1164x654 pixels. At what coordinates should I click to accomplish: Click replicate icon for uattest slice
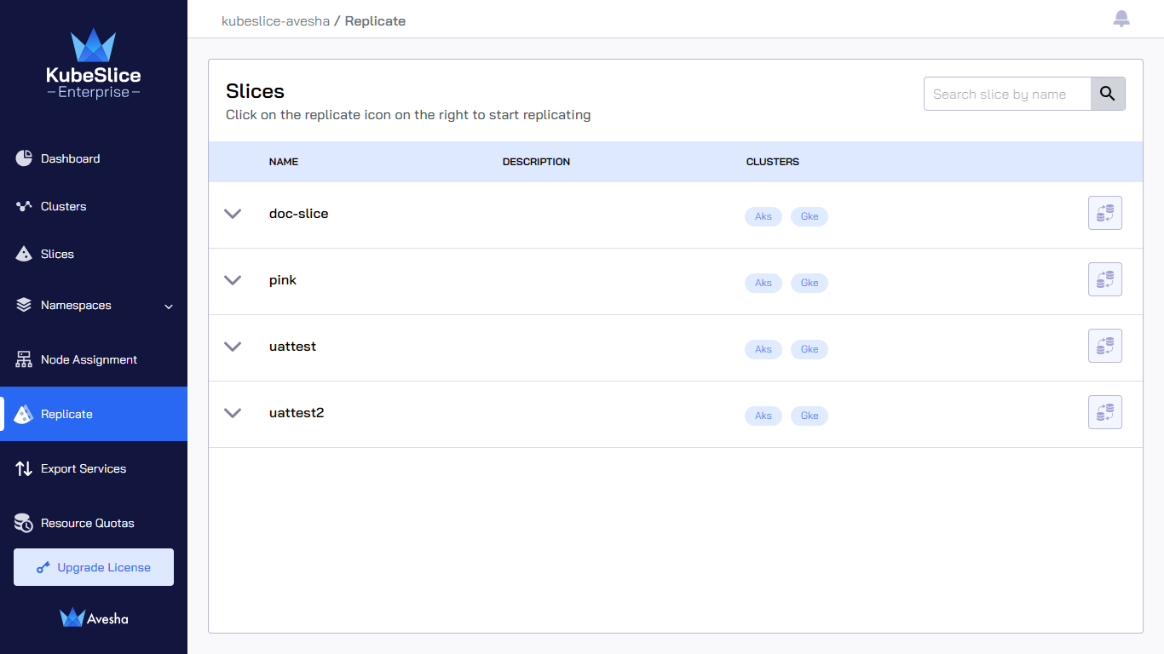1105,346
